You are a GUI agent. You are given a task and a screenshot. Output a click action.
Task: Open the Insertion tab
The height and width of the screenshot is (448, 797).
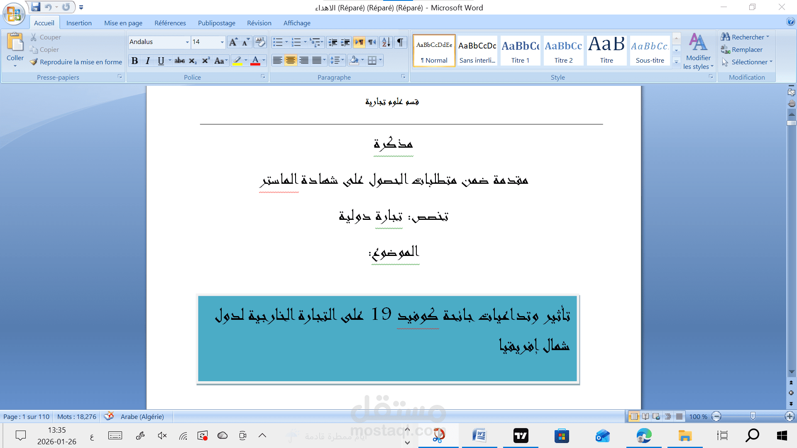pyautogui.click(x=79, y=23)
